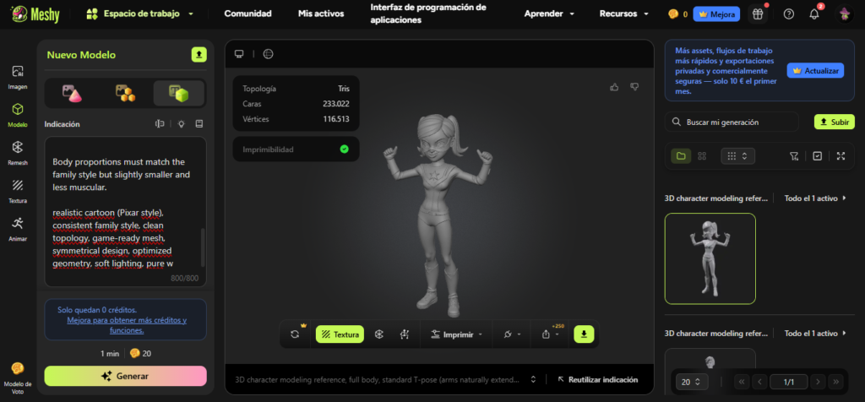This screenshot has width=865, height=402.
Task: Open Mis activos
Action: (321, 14)
